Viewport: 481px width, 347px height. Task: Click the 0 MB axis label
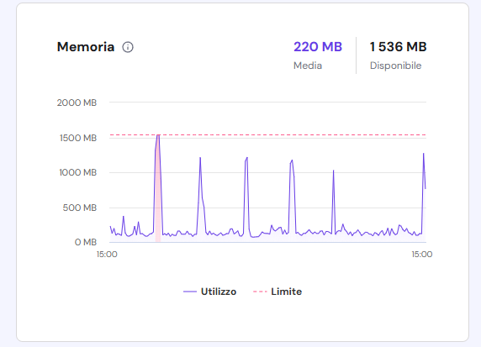86,242
